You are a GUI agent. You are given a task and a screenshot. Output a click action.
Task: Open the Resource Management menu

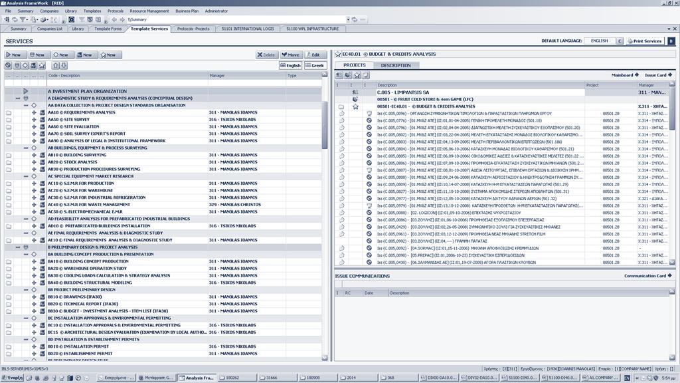[149, 11]
